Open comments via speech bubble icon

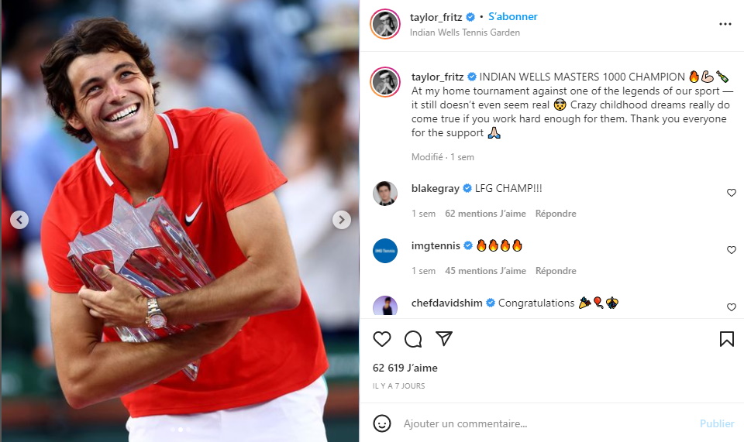413,339
